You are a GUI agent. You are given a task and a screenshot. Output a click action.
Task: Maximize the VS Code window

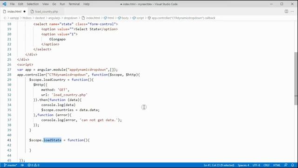(x=282, y=4)
